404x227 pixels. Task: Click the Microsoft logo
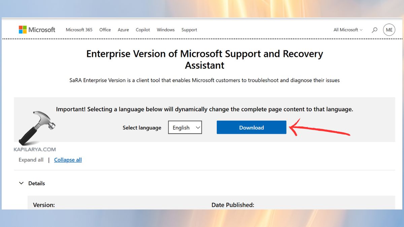(37, 30)
